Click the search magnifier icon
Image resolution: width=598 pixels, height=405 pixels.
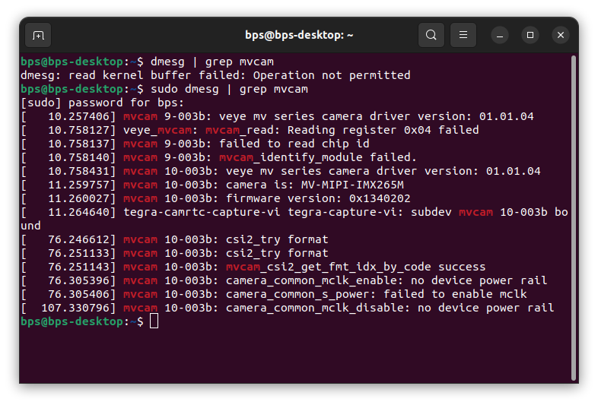pos(431,35)
